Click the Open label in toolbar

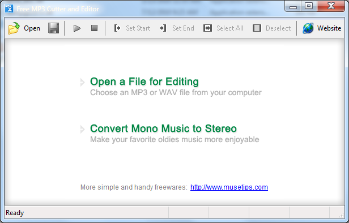pos(32,28)
